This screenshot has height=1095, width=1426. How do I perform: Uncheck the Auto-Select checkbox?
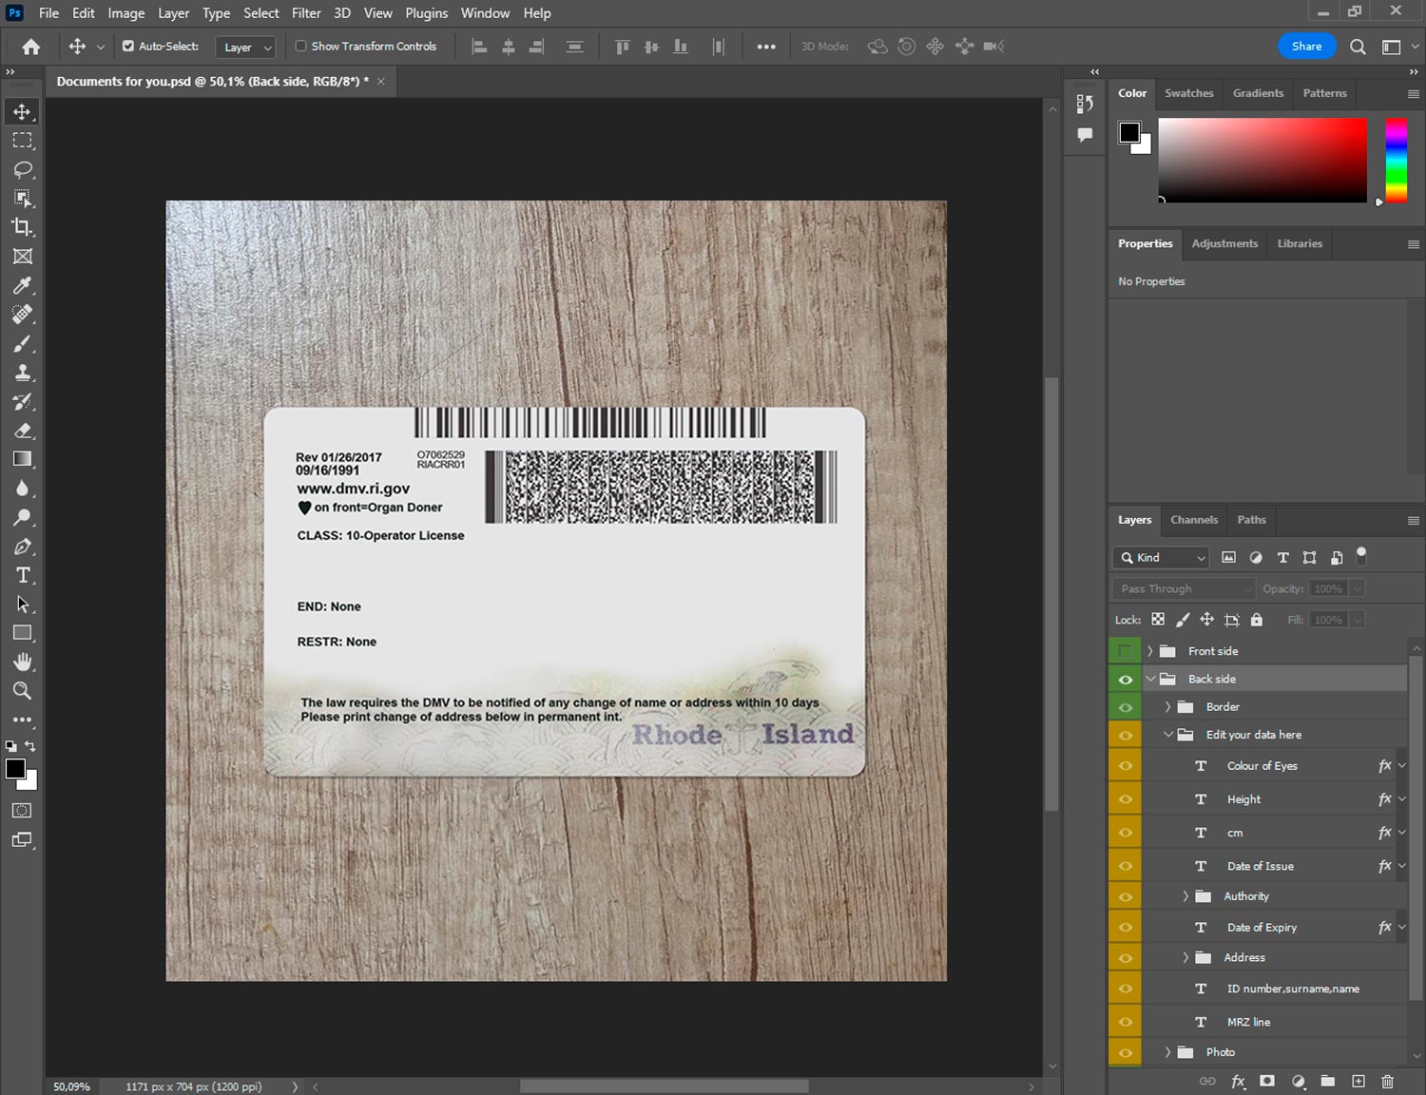(128, 46)
